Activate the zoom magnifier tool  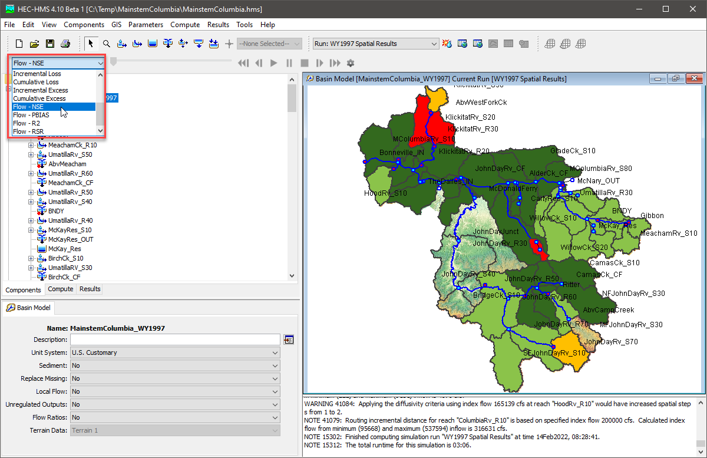pos(107,44)
